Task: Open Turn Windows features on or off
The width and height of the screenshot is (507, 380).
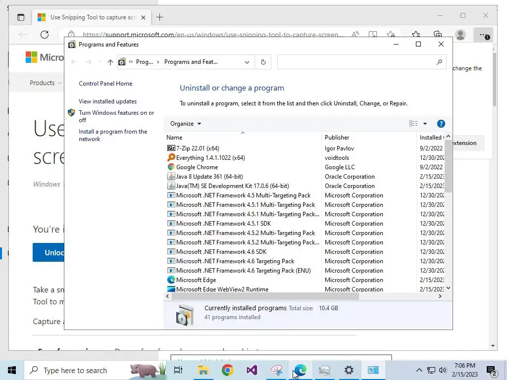Action: click(x=116, y=116)
